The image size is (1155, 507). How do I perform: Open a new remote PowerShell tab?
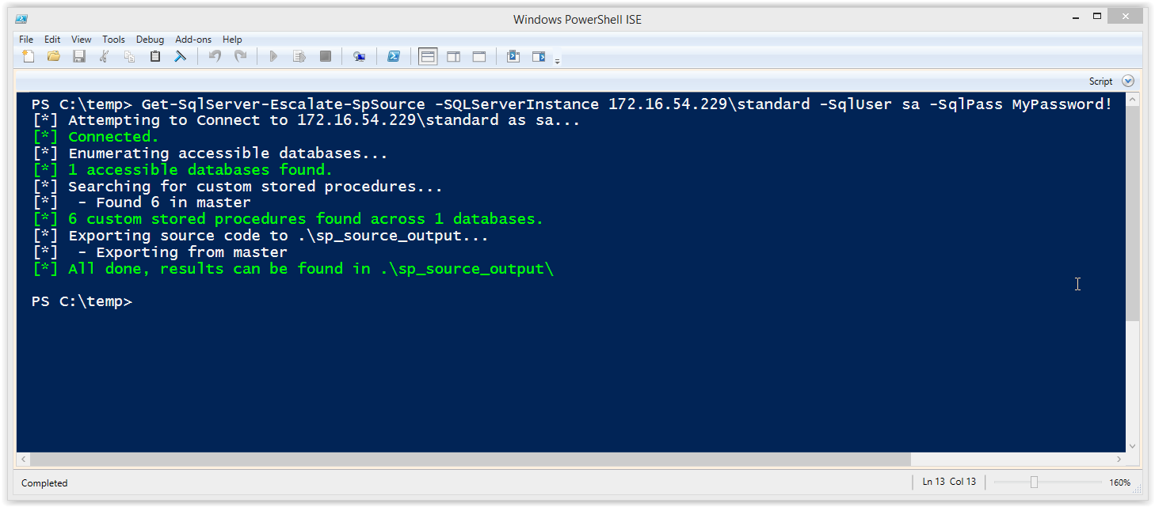(x=359, y=56)
